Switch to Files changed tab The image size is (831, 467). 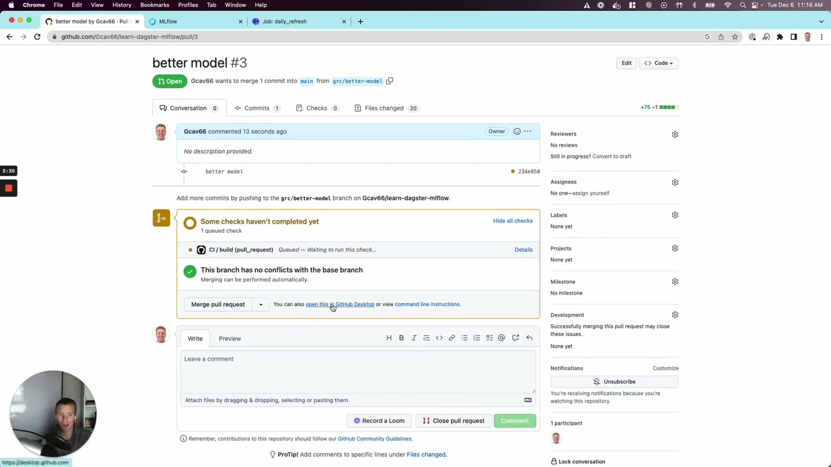tap(386, 108)
